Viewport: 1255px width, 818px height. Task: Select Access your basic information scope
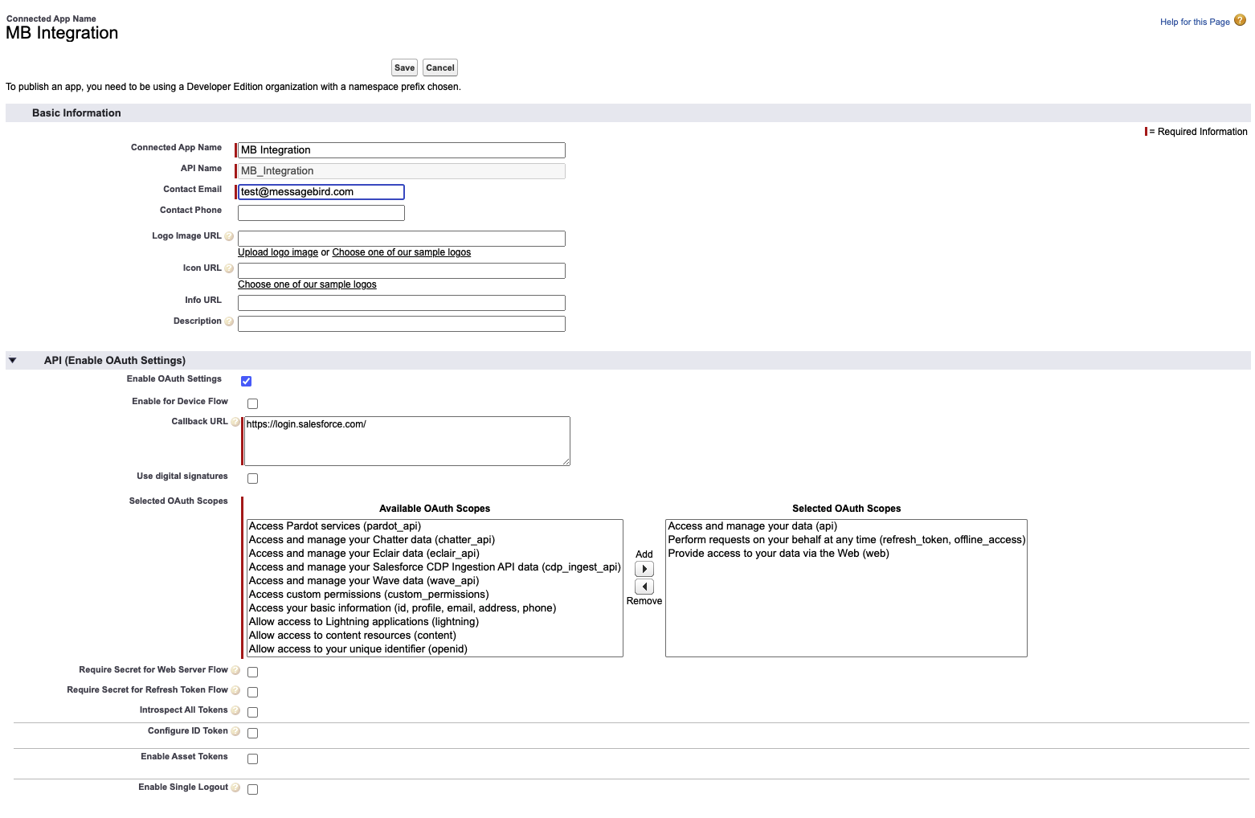[x=435, y=608]
